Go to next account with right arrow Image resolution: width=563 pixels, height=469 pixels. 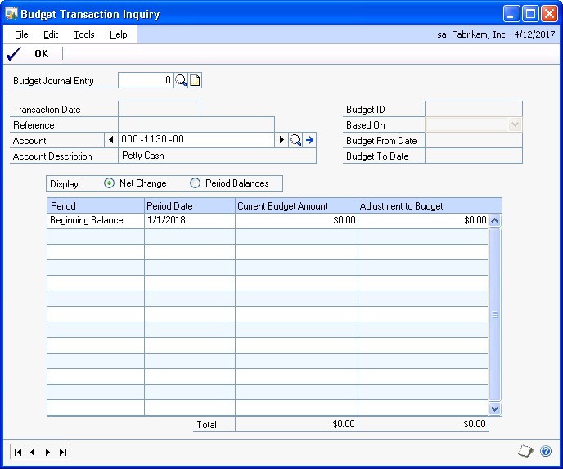(281, 140)
